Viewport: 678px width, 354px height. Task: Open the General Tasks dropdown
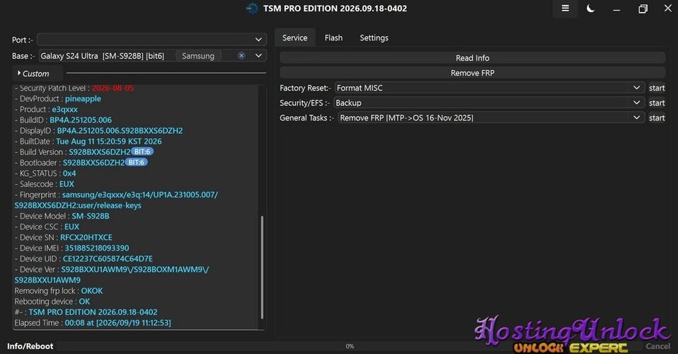pos(491,118)
